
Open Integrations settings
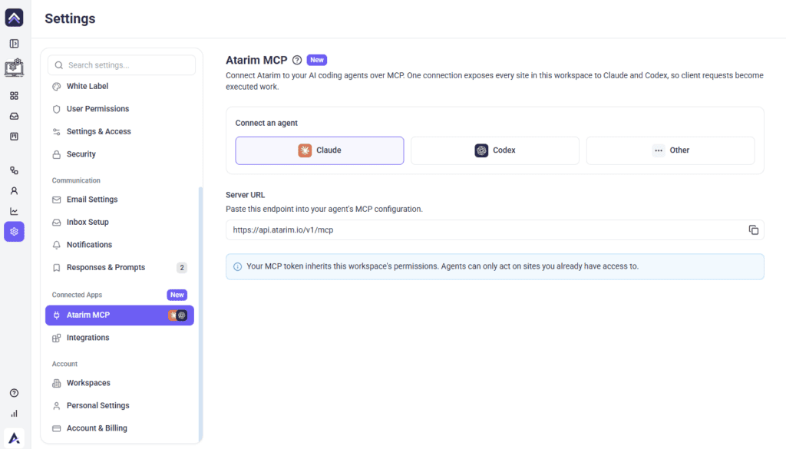119,338
